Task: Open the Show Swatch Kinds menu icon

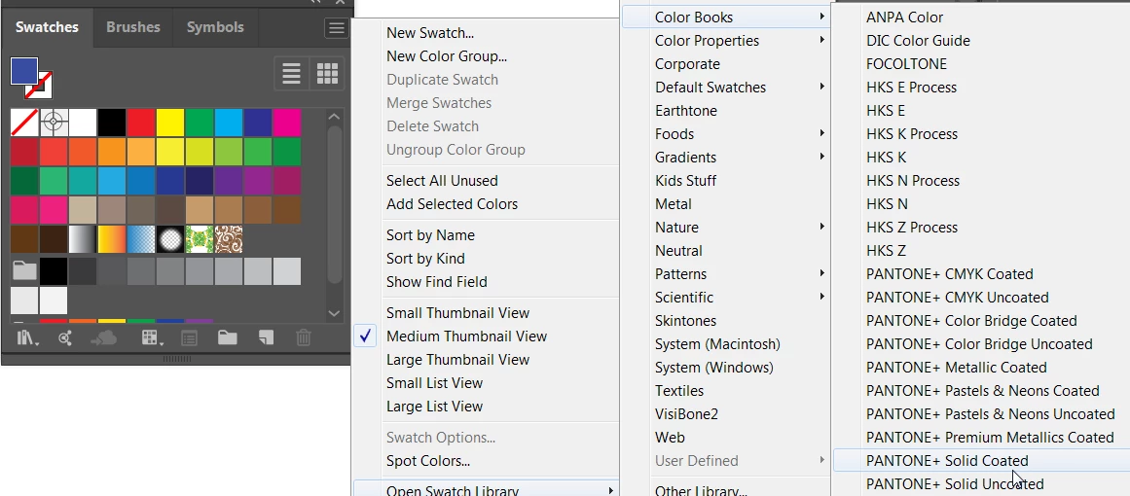Action: click(x=152, y=337)
